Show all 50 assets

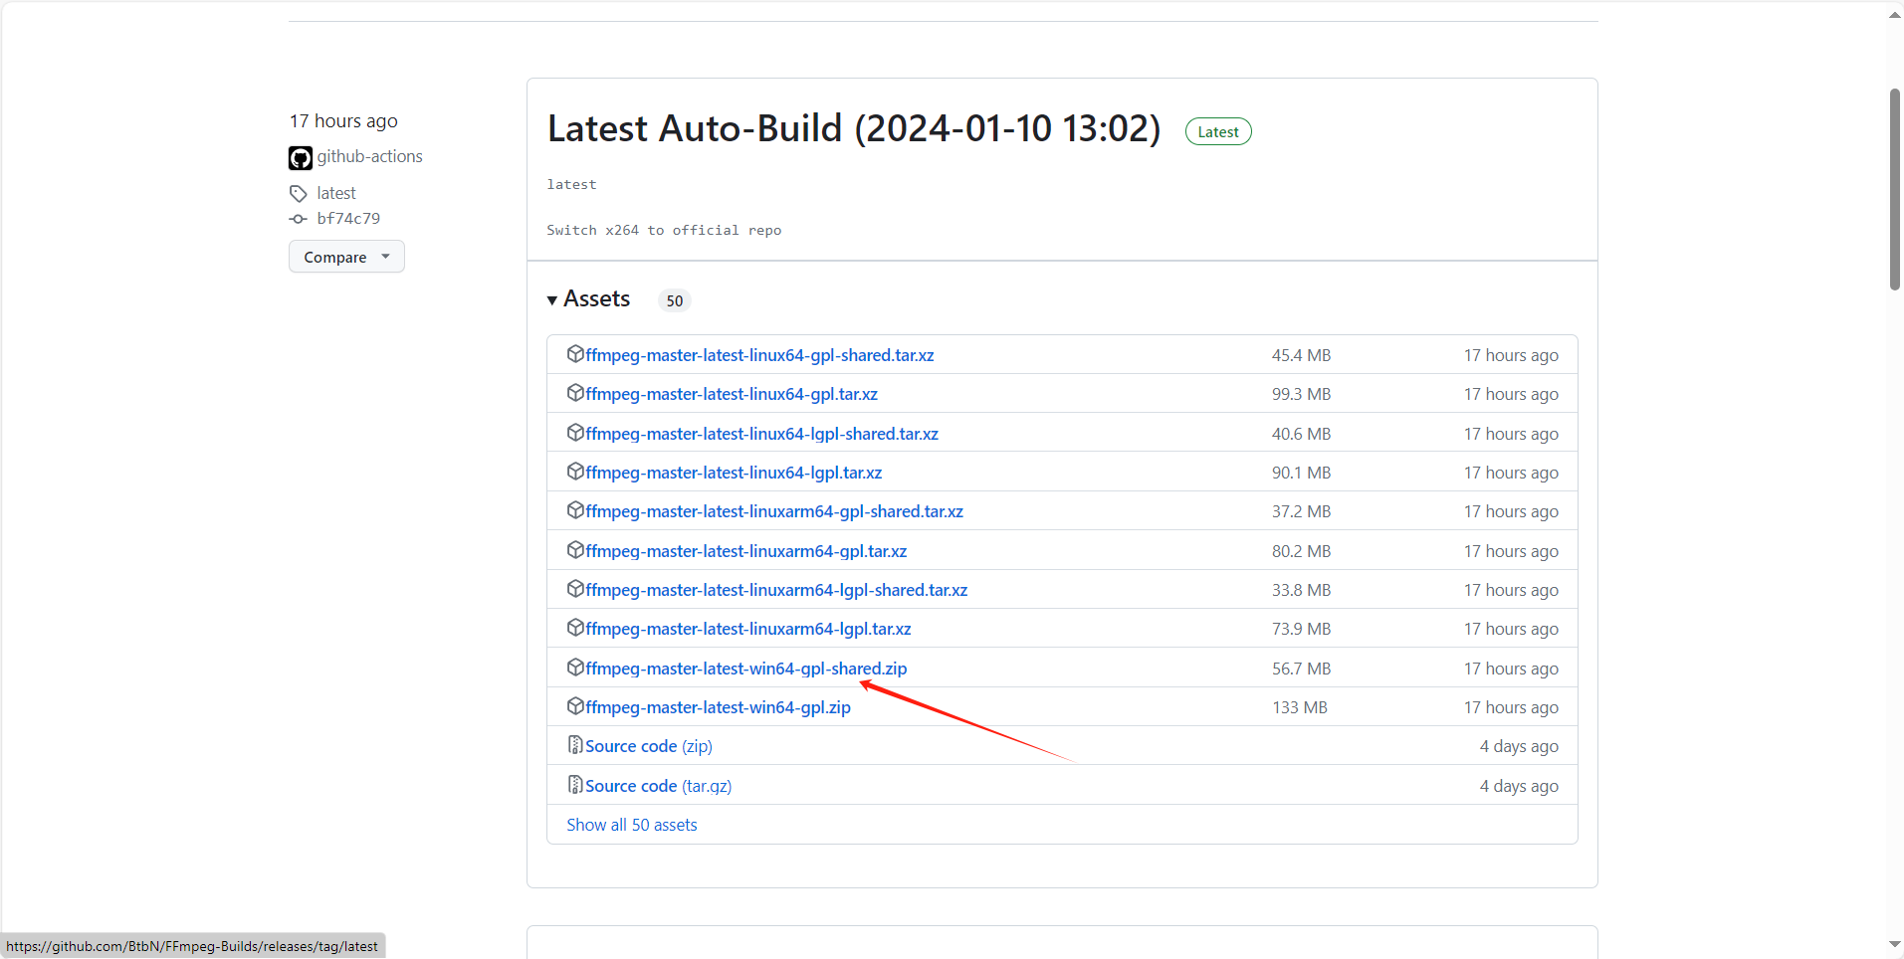[632, 825]
